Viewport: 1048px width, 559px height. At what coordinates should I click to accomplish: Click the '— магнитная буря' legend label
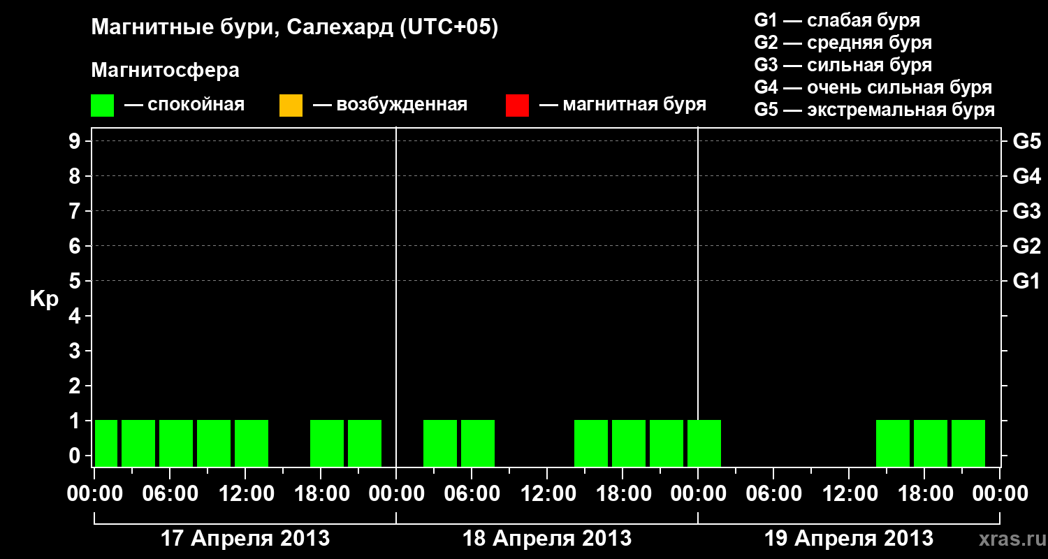tap(623, 105)
